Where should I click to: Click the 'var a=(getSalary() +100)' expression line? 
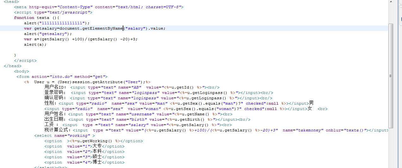tap(81, 39)
